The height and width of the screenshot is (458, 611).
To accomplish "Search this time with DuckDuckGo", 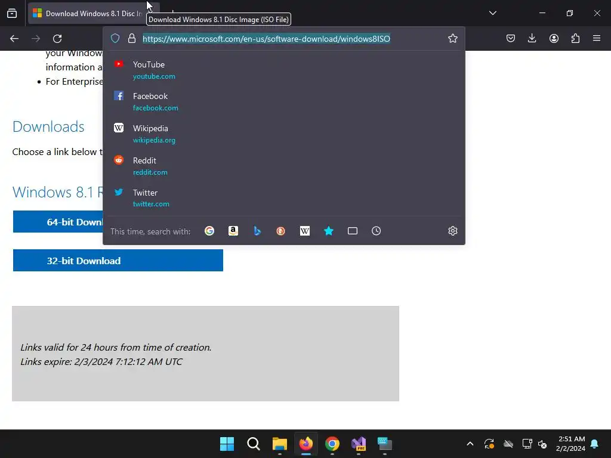I will 280,231.
